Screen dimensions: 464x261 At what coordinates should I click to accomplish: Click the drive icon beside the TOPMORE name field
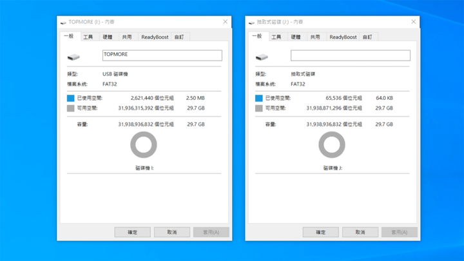(x=73, y=57)
